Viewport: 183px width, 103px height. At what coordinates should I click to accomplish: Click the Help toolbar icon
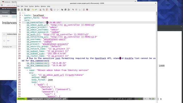point(84,9)
